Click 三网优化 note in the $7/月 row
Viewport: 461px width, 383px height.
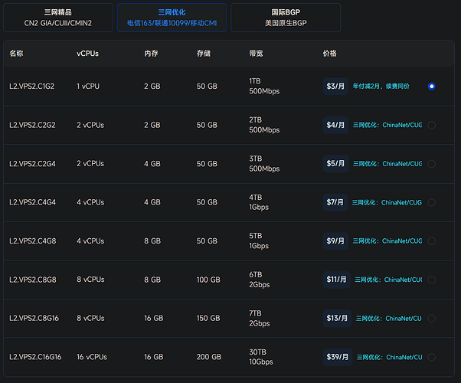[x=387, y=202]
